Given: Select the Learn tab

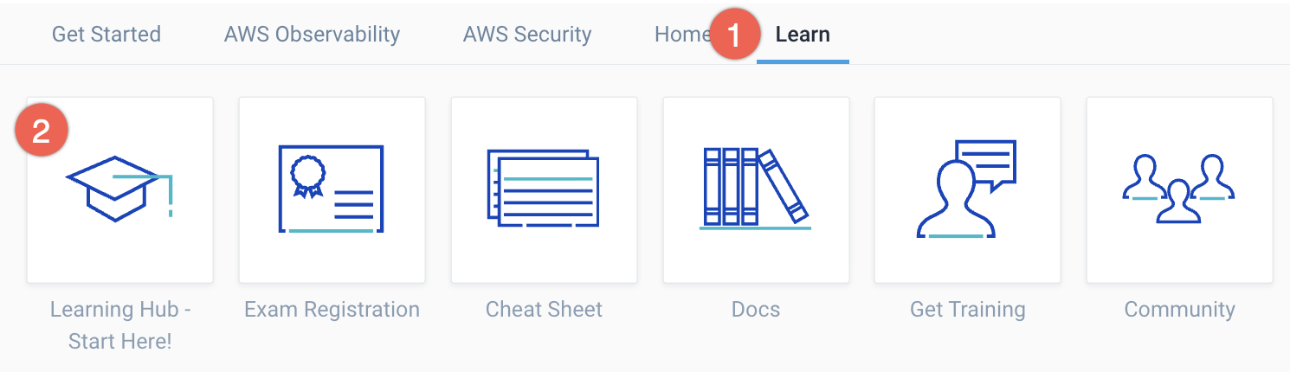Looking at the screenshot, I should point(803,35).
